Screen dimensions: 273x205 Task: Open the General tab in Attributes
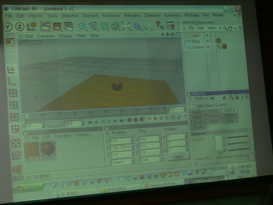click(229, 110)
